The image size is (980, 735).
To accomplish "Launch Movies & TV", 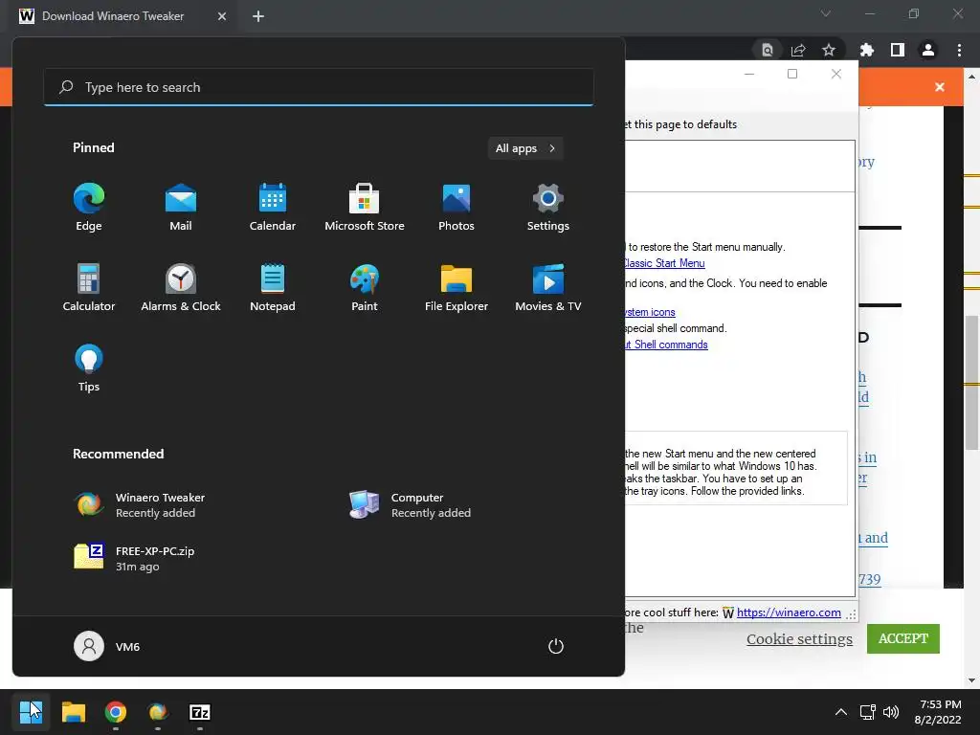I will (548, 287).
